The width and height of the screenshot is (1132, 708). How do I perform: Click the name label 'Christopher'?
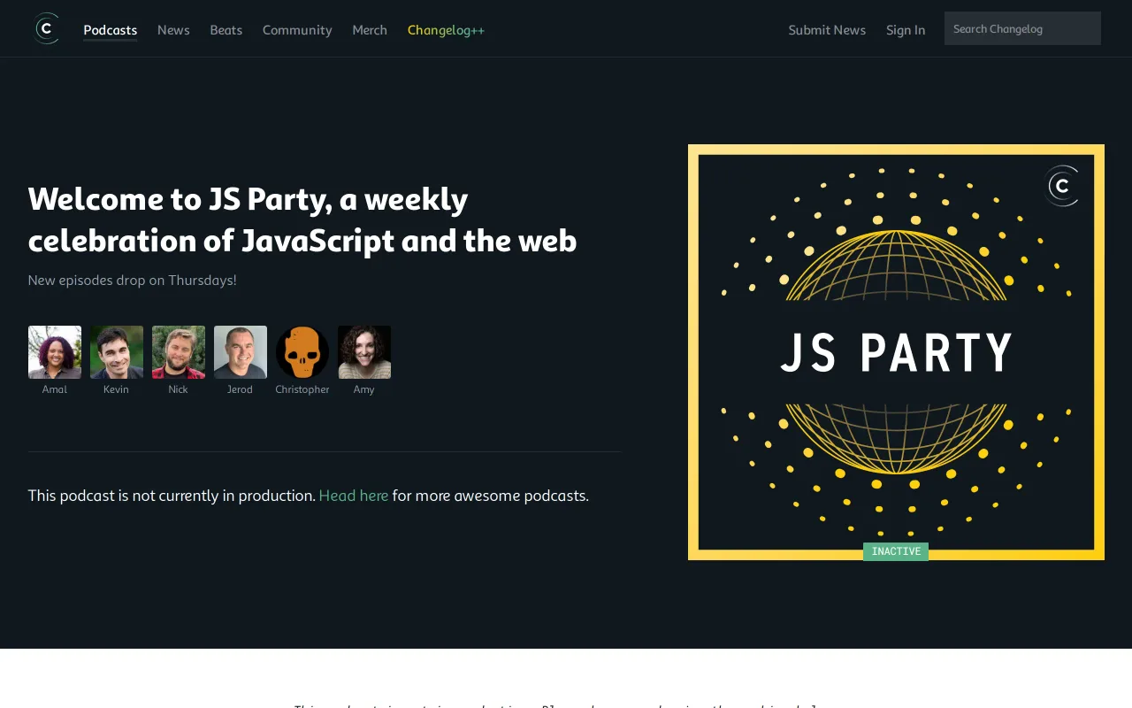point(302,389)
